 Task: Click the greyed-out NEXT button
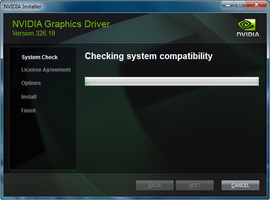click(x=195, y=185)
